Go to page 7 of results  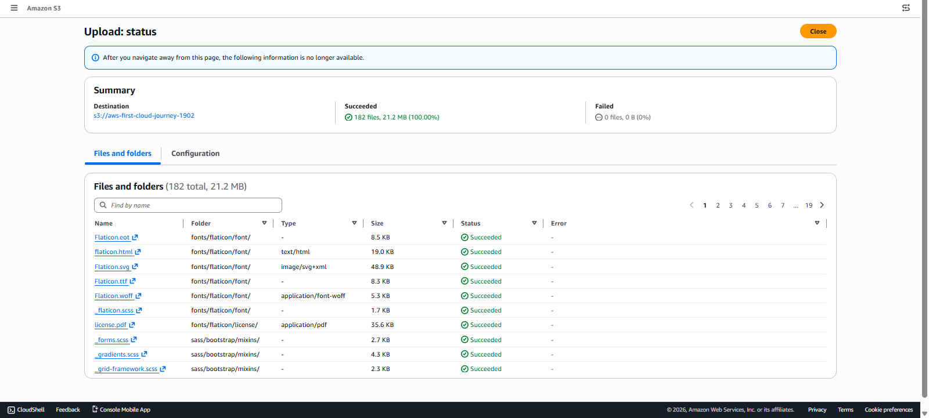(x=783, y=206)
